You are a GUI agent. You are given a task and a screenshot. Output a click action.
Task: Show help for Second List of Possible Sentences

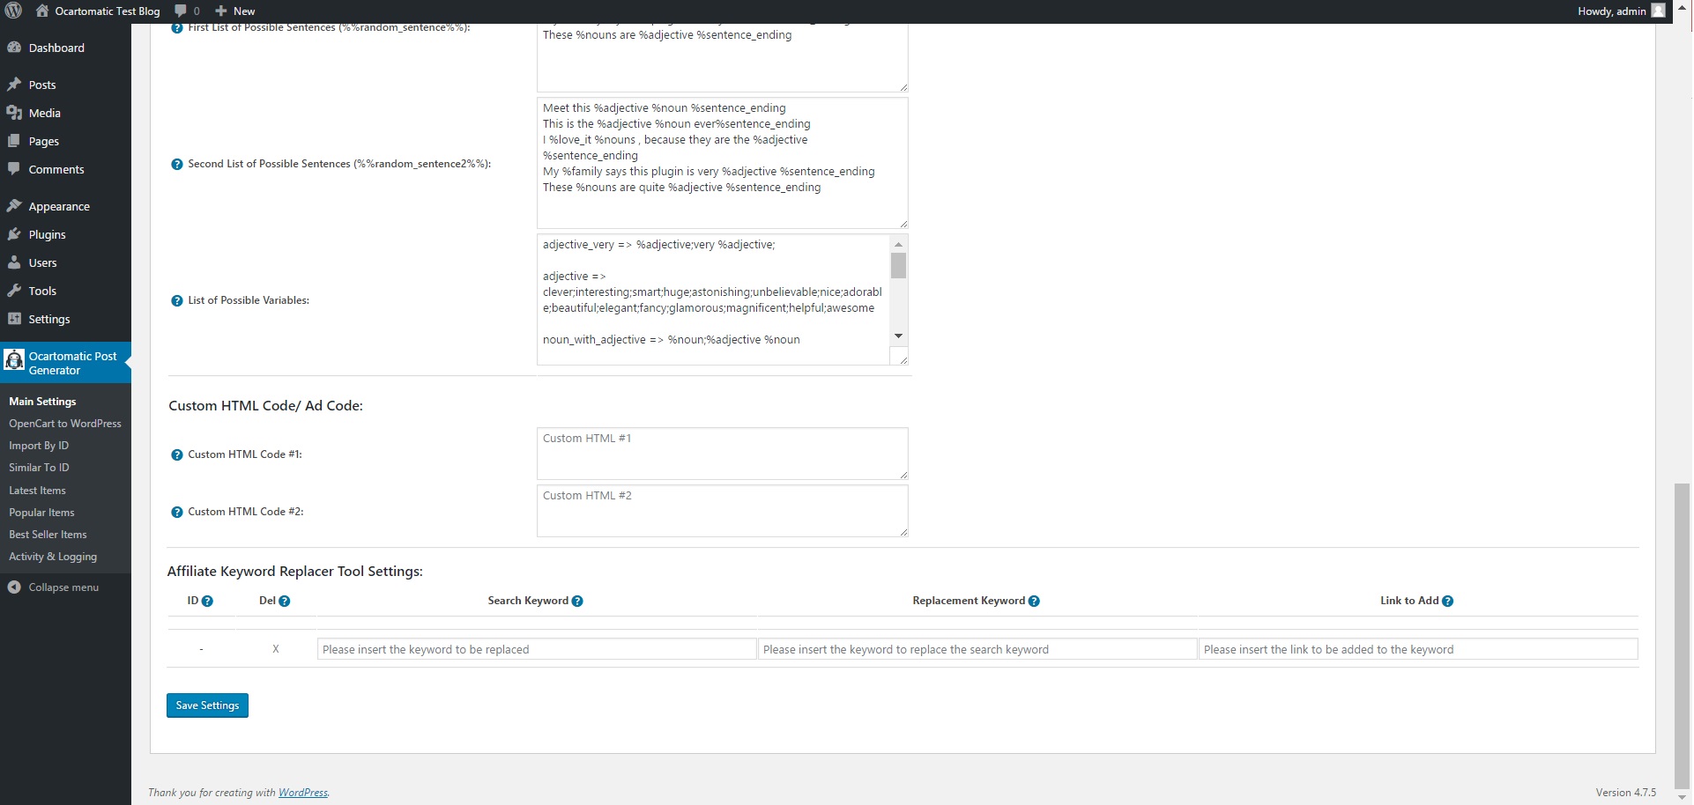pos(176,165)
